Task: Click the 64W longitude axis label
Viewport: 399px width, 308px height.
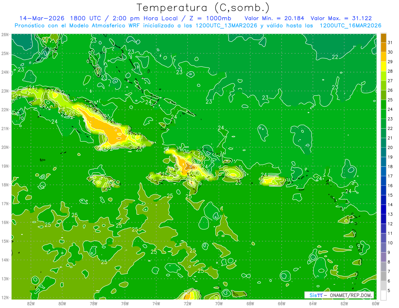Action: click(313, 303)
